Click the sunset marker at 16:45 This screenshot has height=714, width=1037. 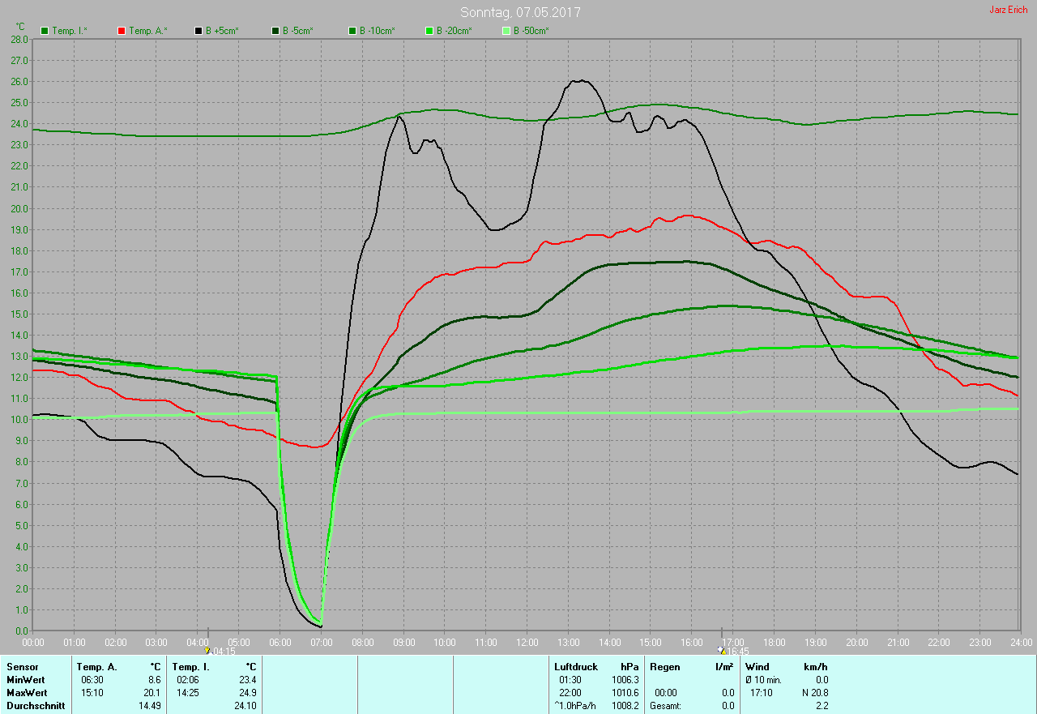[721, 650]
